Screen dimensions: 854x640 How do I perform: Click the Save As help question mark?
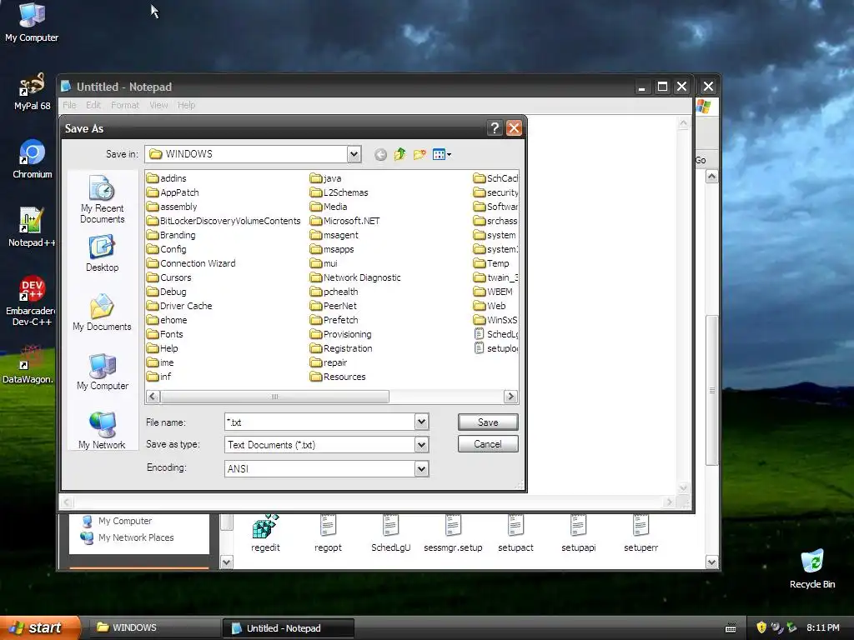[495, 128]
